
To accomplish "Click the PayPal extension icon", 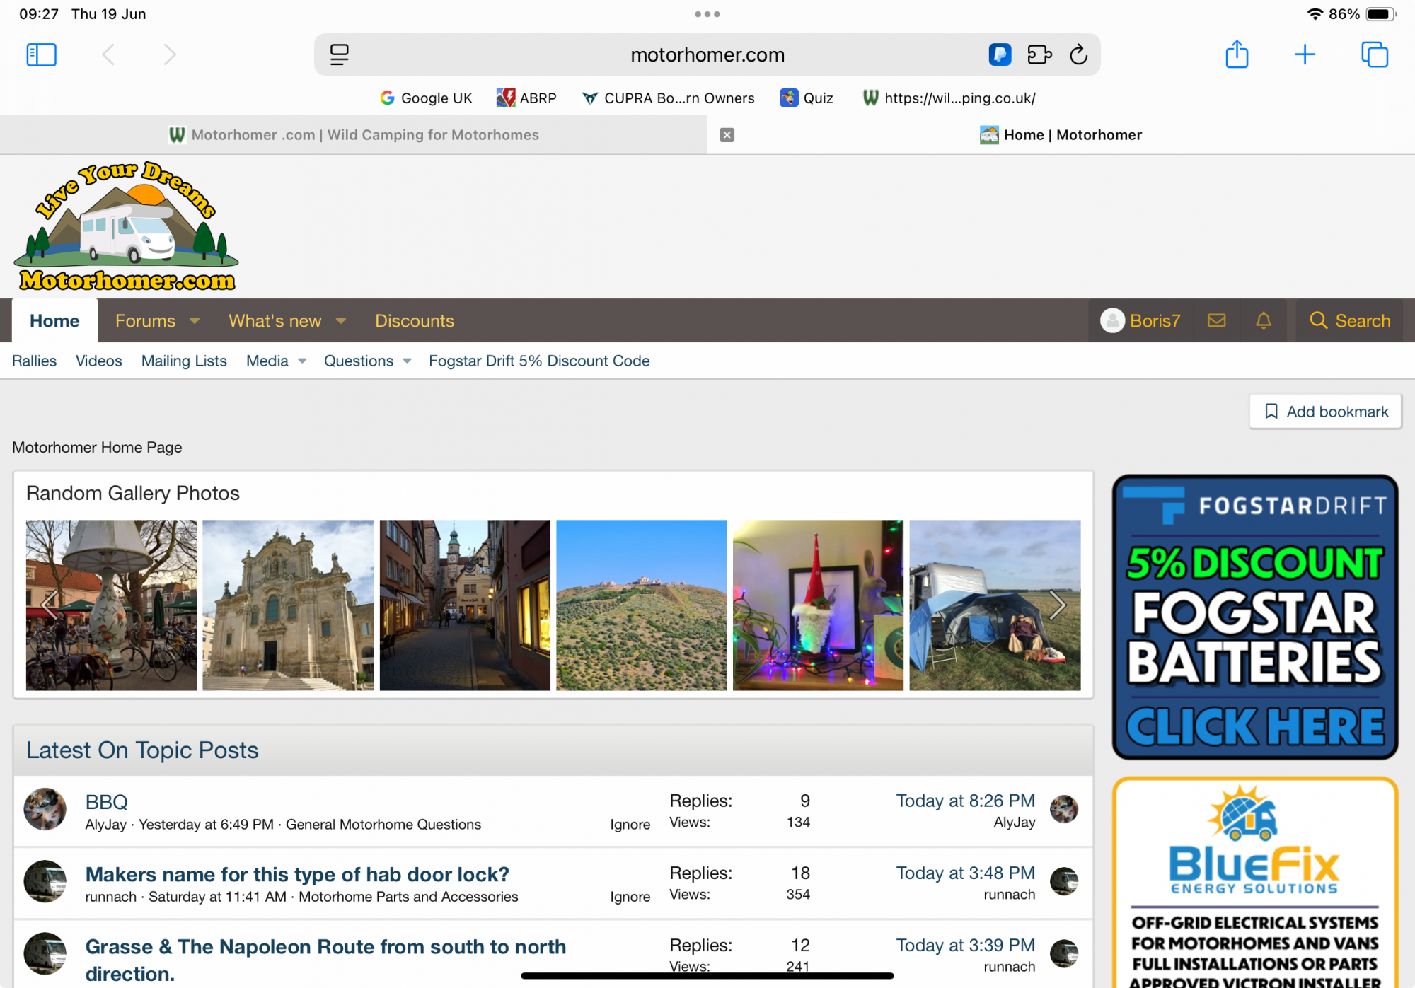I will (x=1000, y=54).
